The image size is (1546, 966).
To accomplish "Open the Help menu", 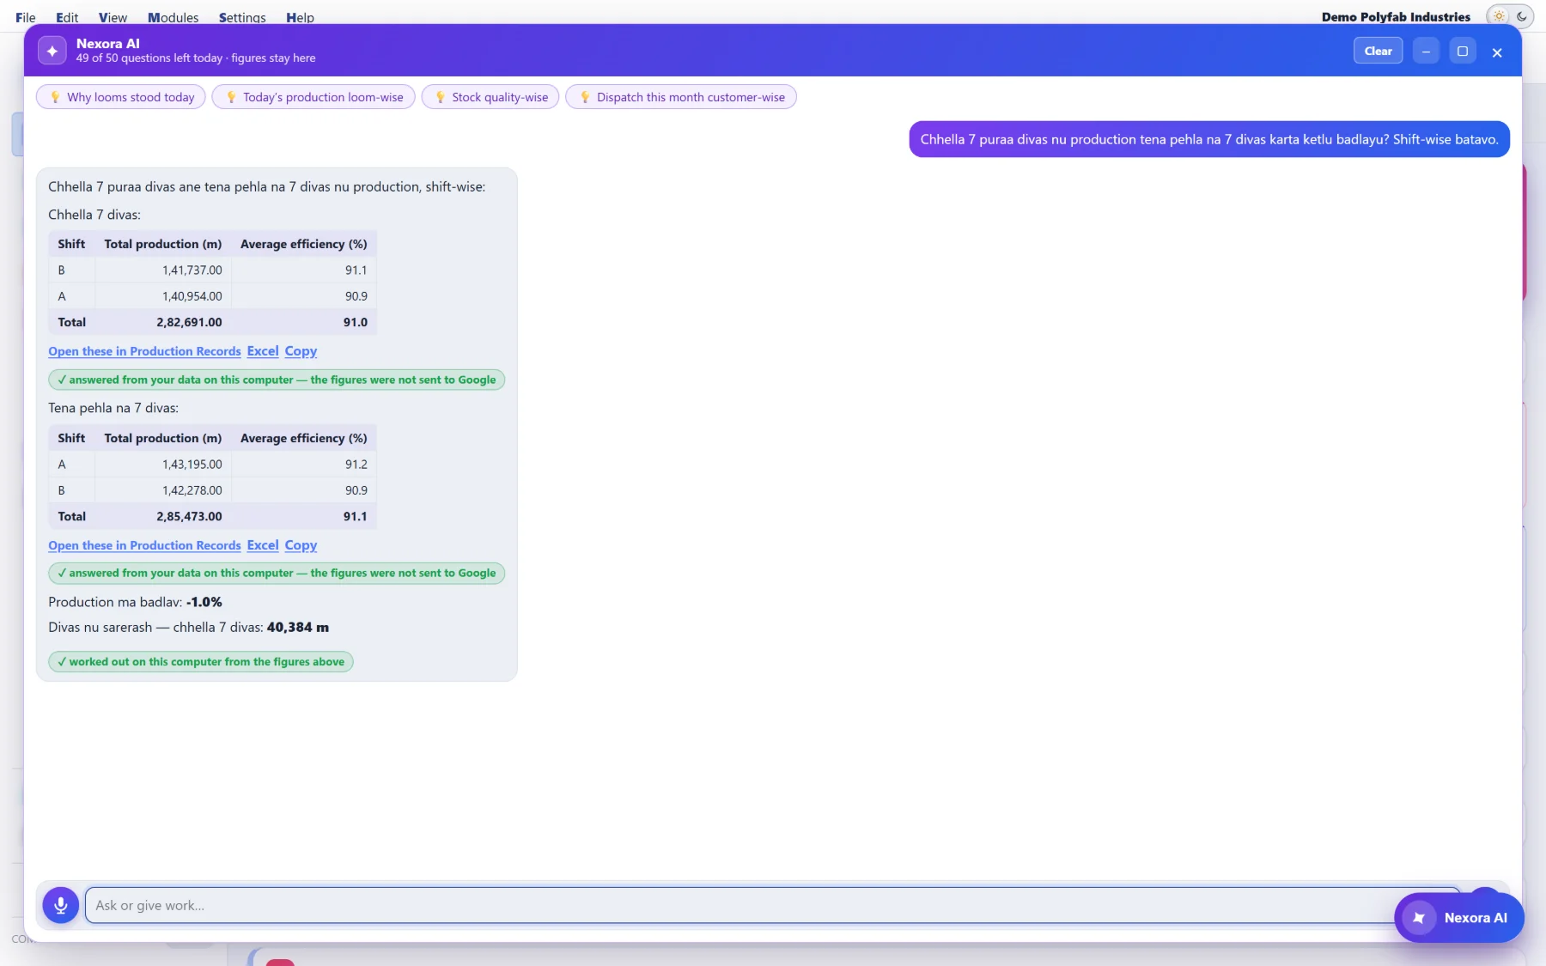I will (300, 17).
